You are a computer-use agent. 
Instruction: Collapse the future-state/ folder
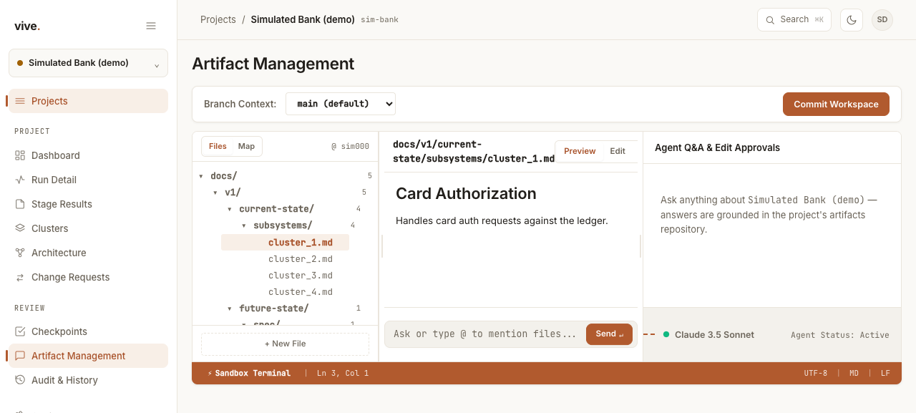coord(230,308)
